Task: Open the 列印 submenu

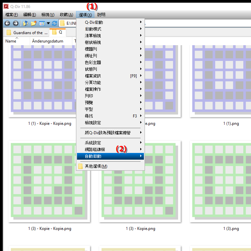Action: point(110,96)
